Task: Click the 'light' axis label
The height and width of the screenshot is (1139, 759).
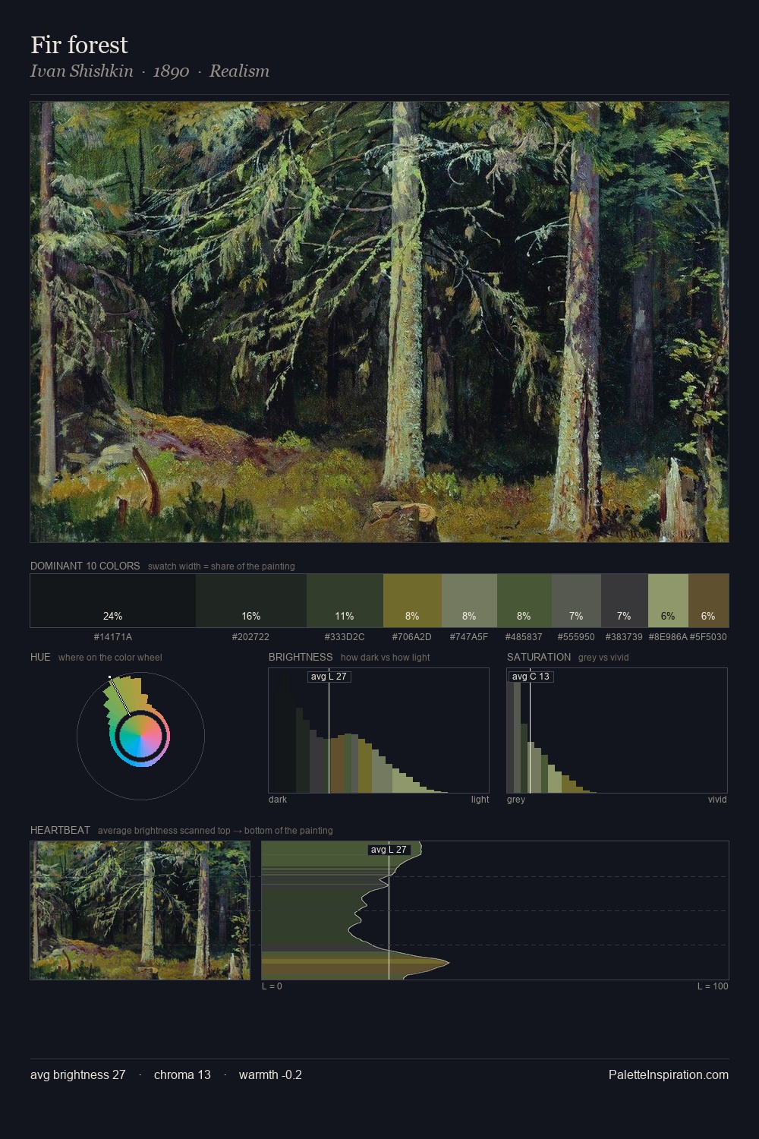Action: point(480,800)
